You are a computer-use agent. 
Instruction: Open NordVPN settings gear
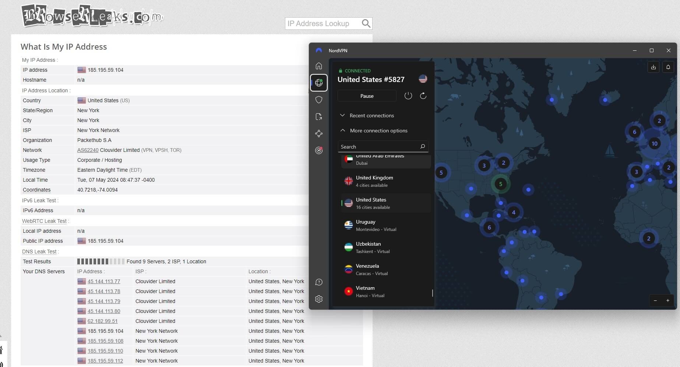point(319,299)
